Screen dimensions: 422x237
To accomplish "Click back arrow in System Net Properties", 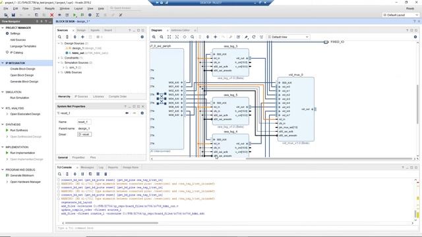I will (127, 113).
